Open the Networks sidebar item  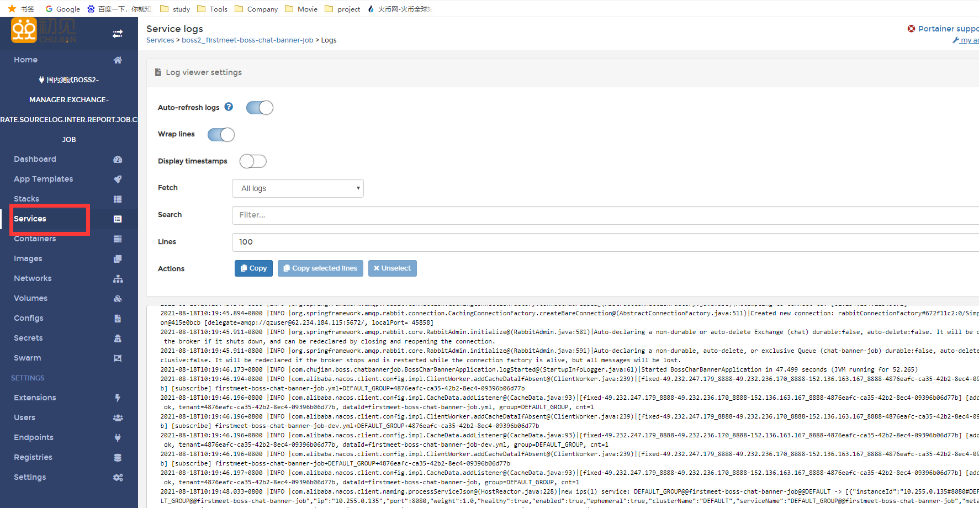click(x=33, y=278)
